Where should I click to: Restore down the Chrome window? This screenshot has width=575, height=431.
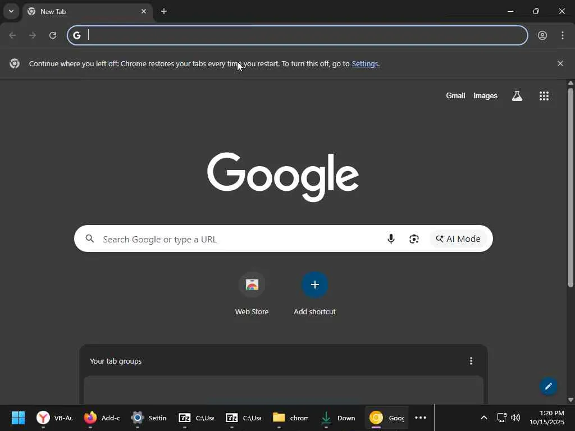click(x=536, y=11)
